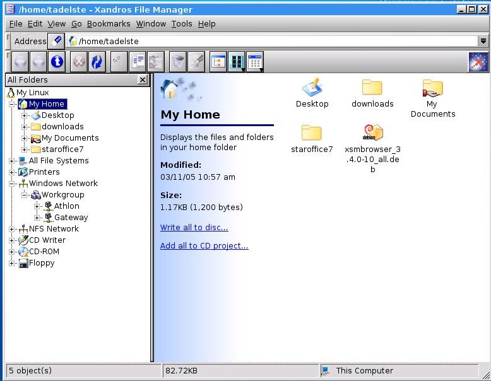
Task: Close the All Folders side panel
Action: 143,80
